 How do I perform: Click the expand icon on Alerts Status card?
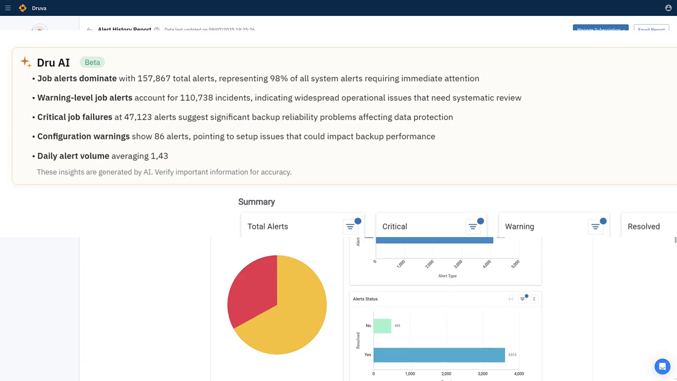point(510,298)
